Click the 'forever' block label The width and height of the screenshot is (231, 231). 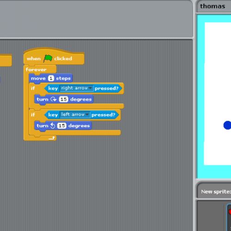36,69
